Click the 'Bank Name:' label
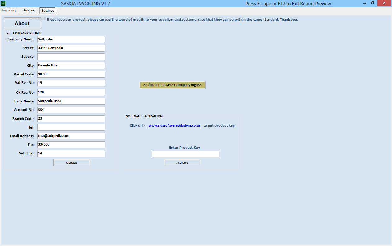The image size is (392, 246). (25, 101)
